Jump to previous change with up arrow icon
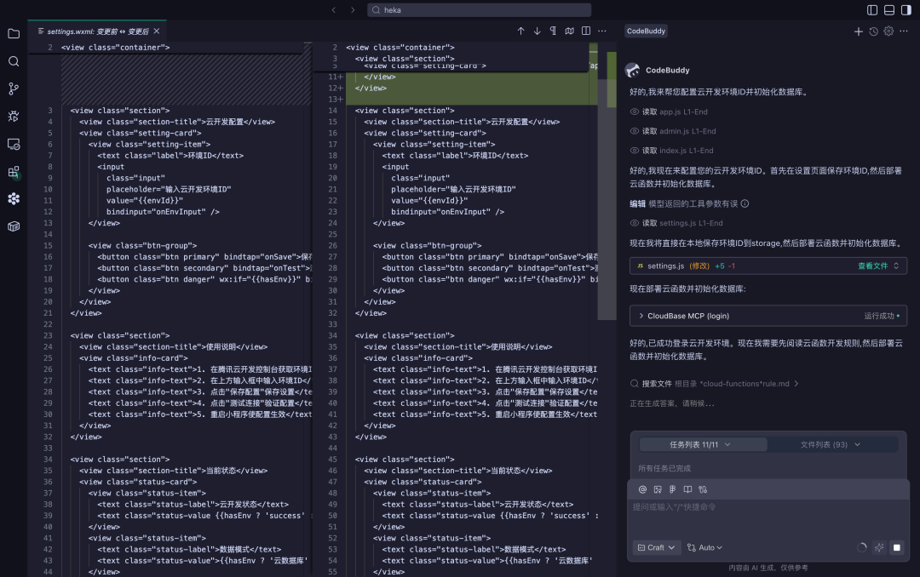This screenshot has width=920, height=577. coord(521,31)
